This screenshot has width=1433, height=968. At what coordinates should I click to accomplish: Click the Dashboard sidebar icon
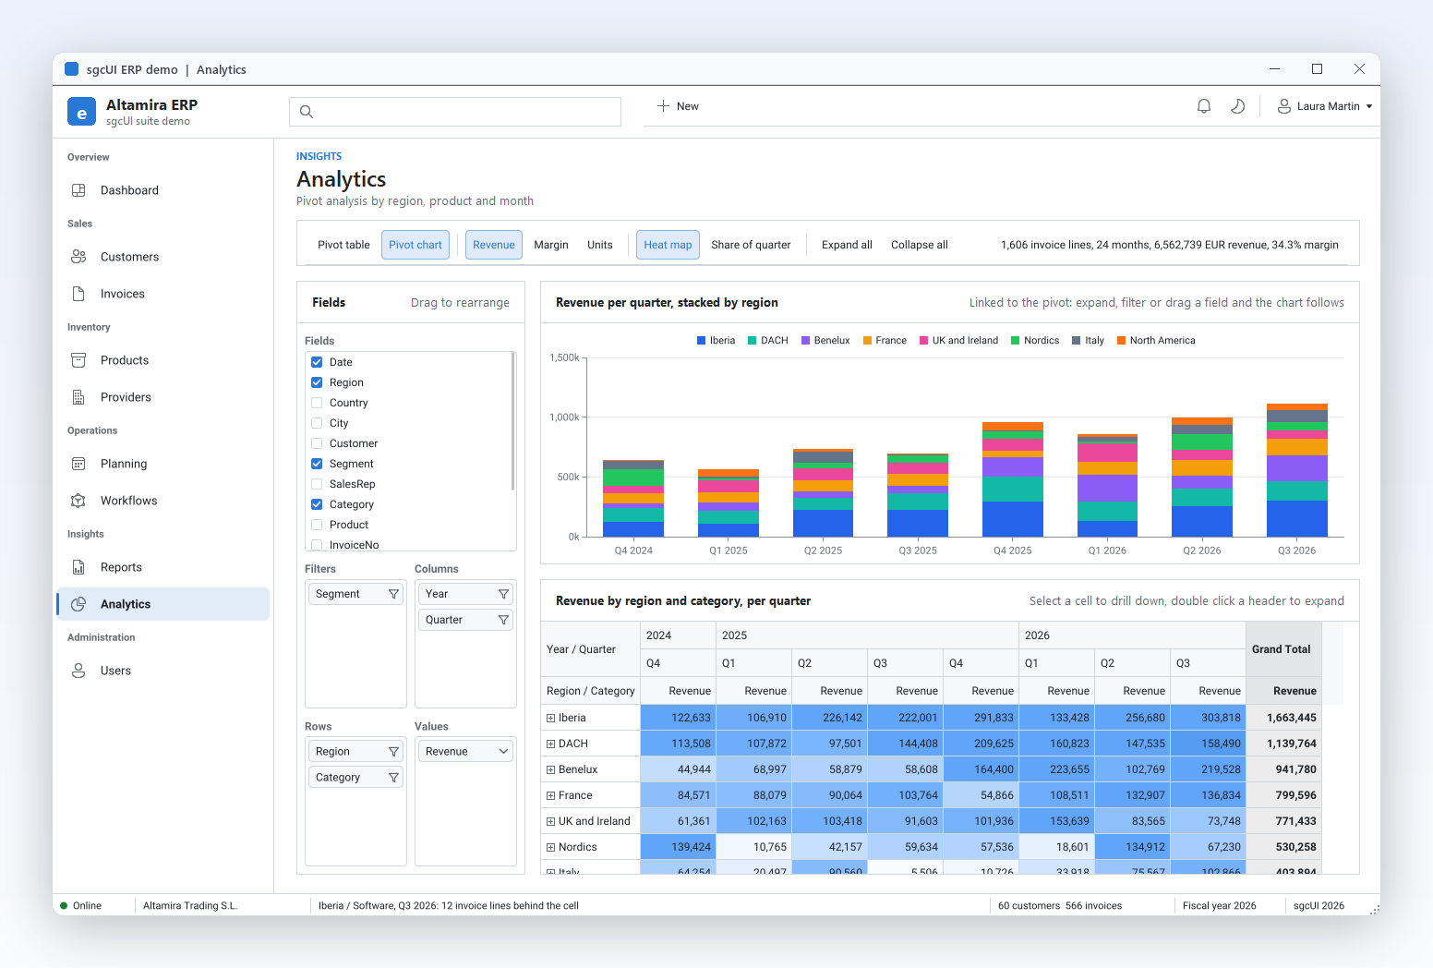(x=78, y=190)
